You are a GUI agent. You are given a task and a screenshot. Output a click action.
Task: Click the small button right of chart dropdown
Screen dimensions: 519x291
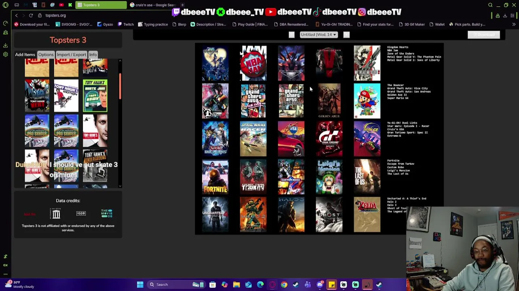point(346,35)
